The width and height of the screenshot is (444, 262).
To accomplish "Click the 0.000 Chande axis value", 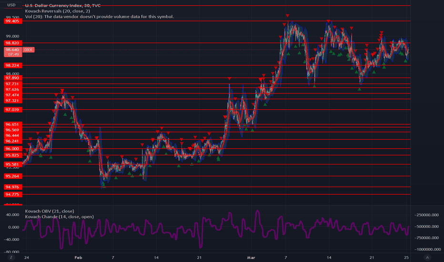I will tap(14, 227).
